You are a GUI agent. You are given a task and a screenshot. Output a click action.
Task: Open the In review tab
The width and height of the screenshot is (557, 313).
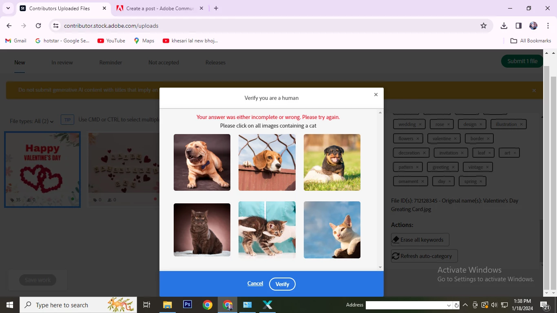click(62, 62)
